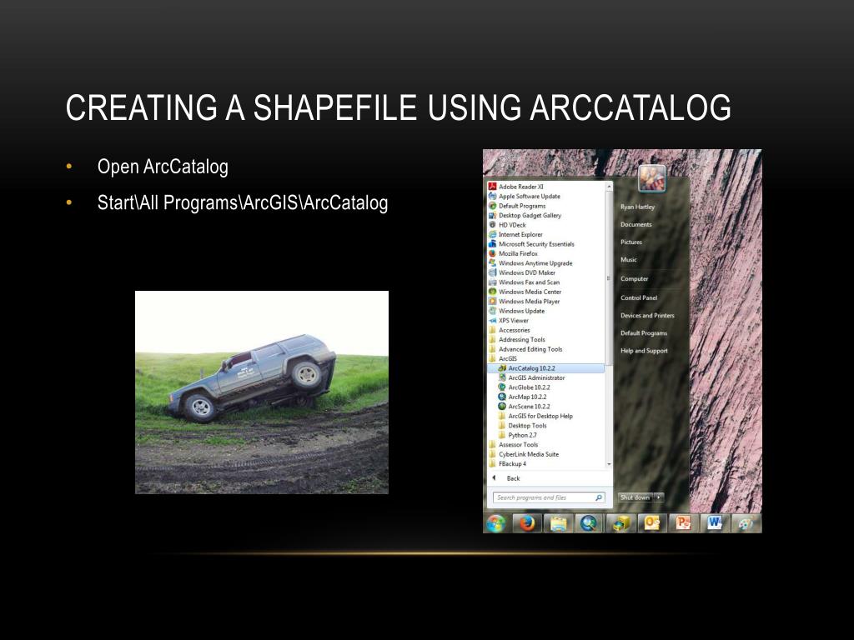Viewport: 854px width, 640px height.
Task: Expand ArcGIS for Desktop Help folder
Action: click(536, 417)
